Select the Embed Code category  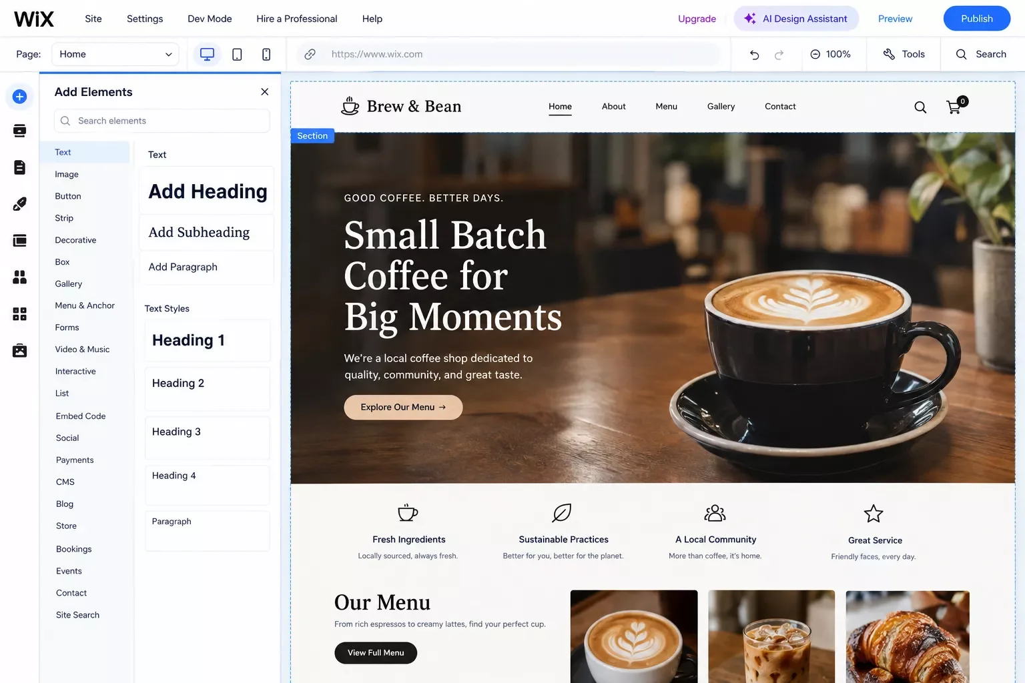pyautogui.click(x=81, y=416)
